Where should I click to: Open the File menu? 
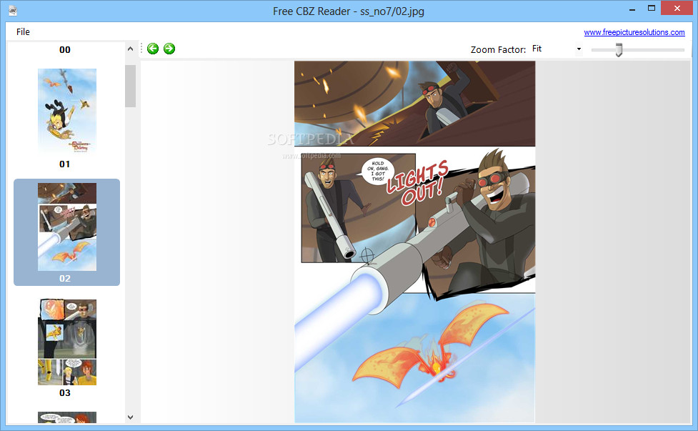click(x=23, y=31)
